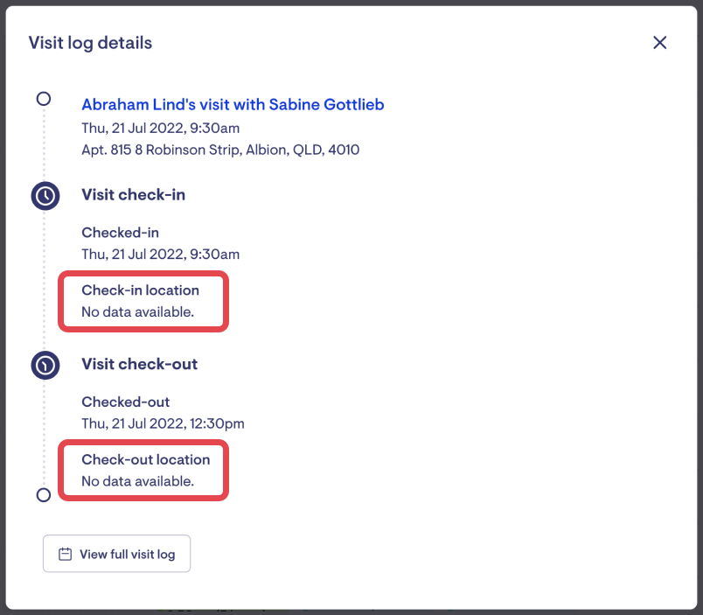The height and width of the screenshot is (615, 703).
Task: Click the Checked-in status label
Action: (120, 233)
